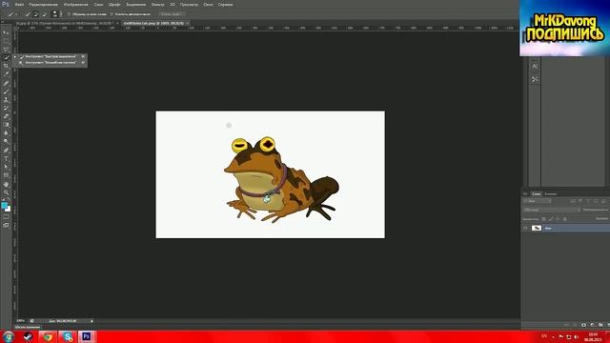This screenshot has width=610, height=343.
Task: Click the zoom percentage field in status bar
Action: coord(21,321)
